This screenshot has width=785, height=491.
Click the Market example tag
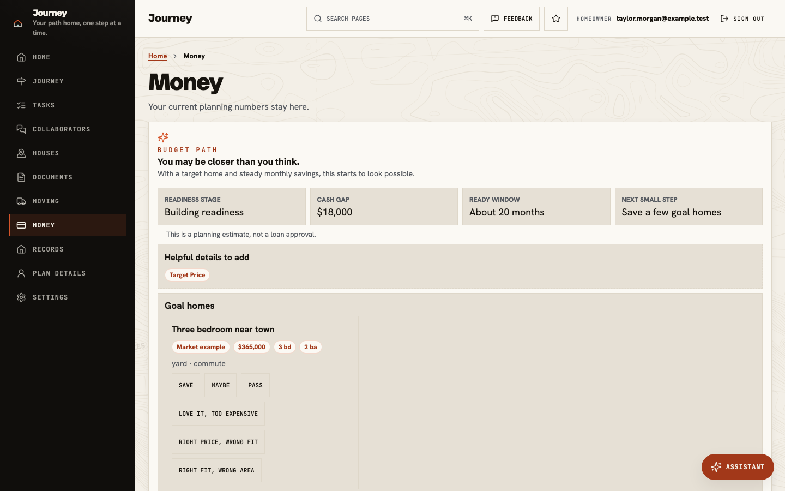pyautogui.click(x=201, y=347)
